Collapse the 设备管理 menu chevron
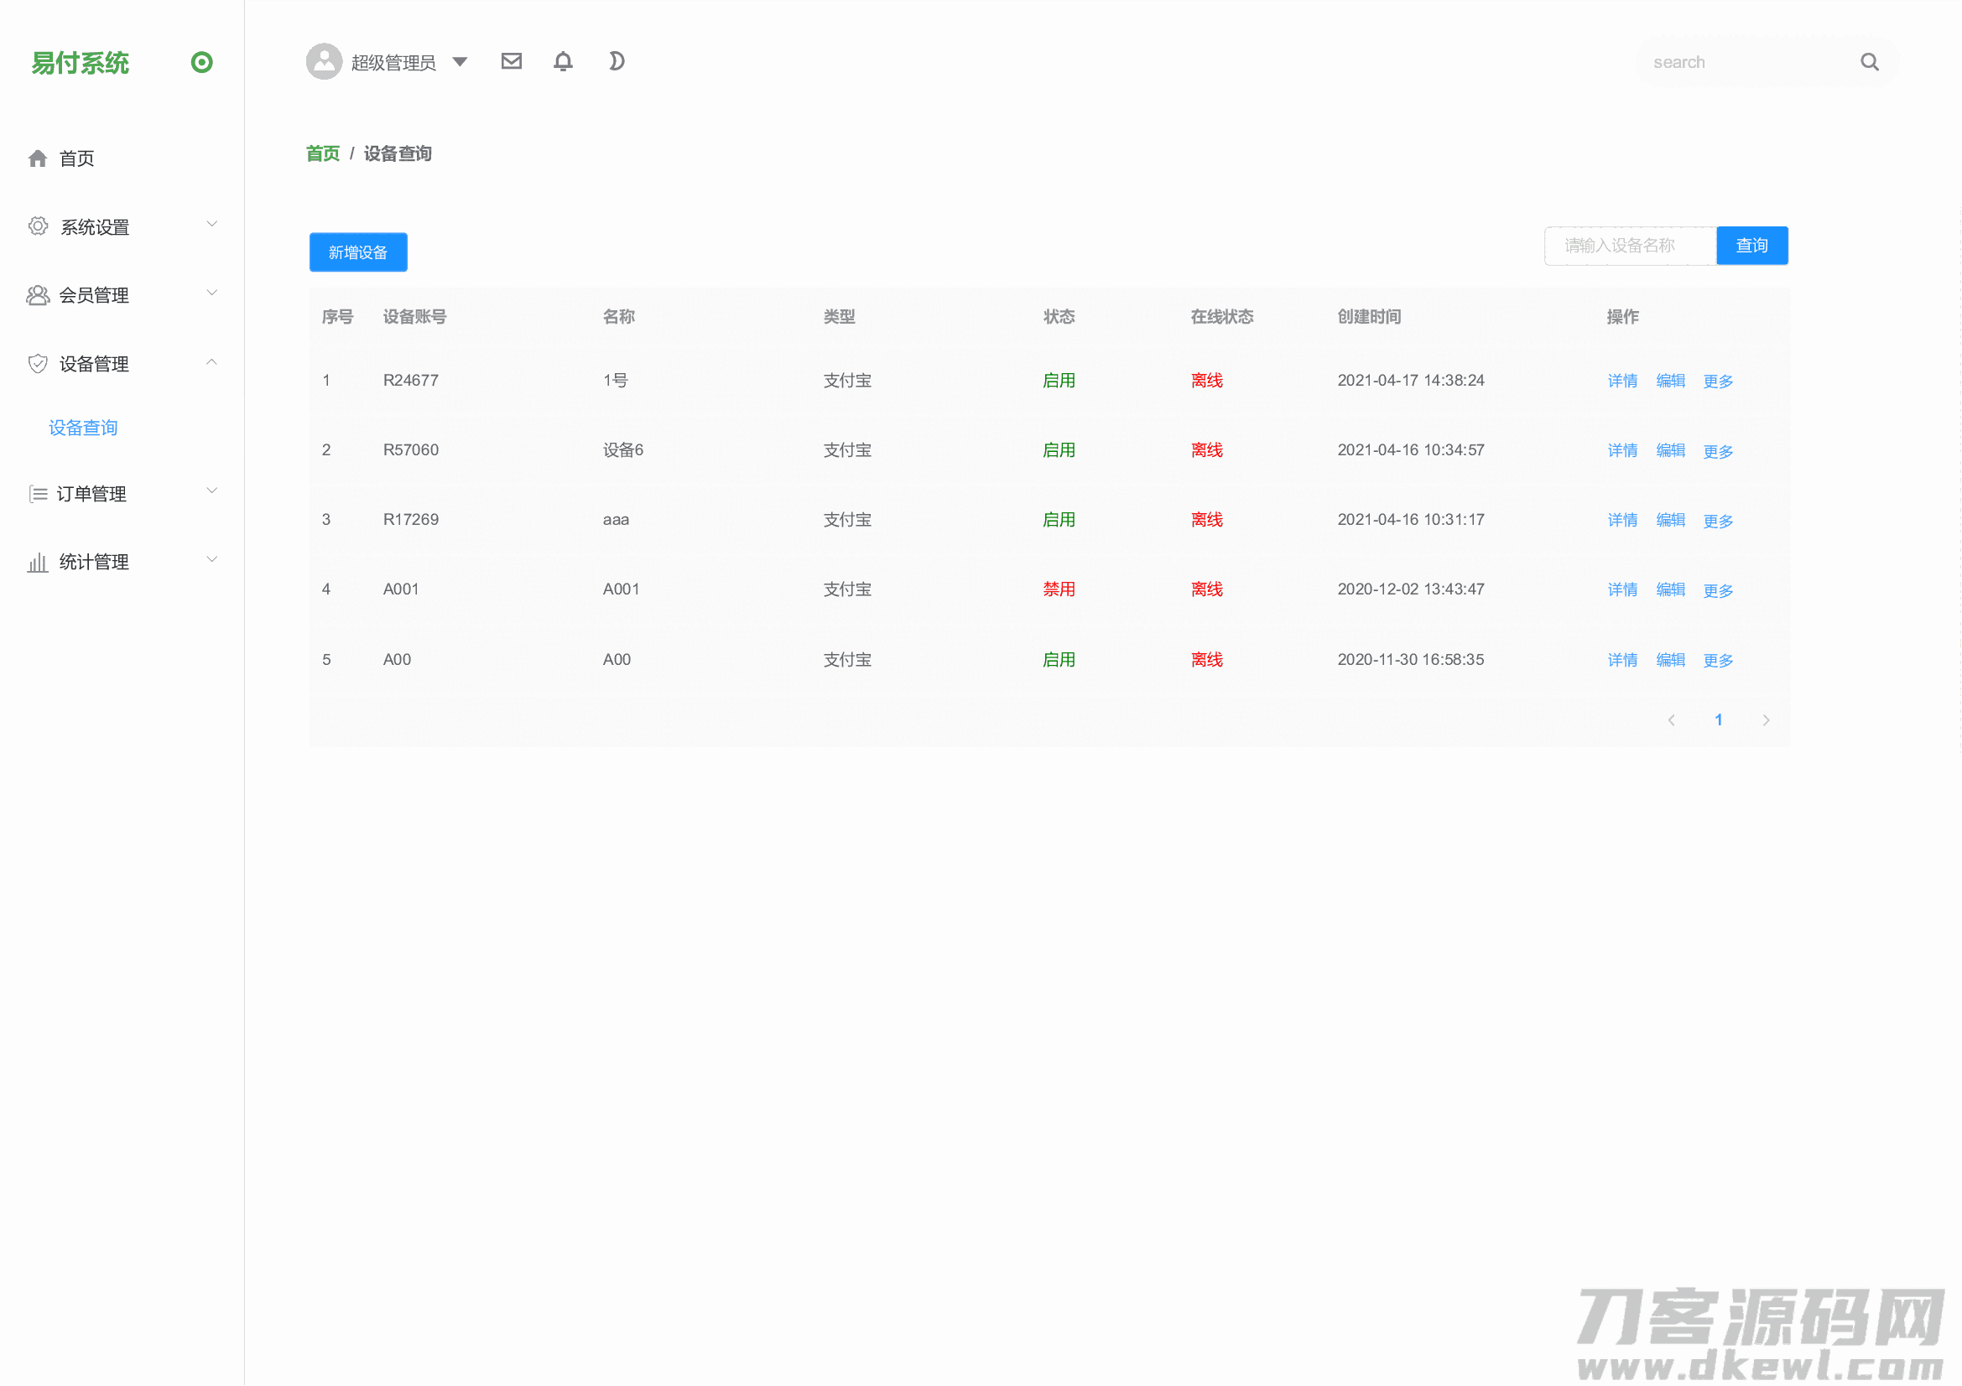1962x1386 pixels. pyautogui.click(x=212, y=362)
